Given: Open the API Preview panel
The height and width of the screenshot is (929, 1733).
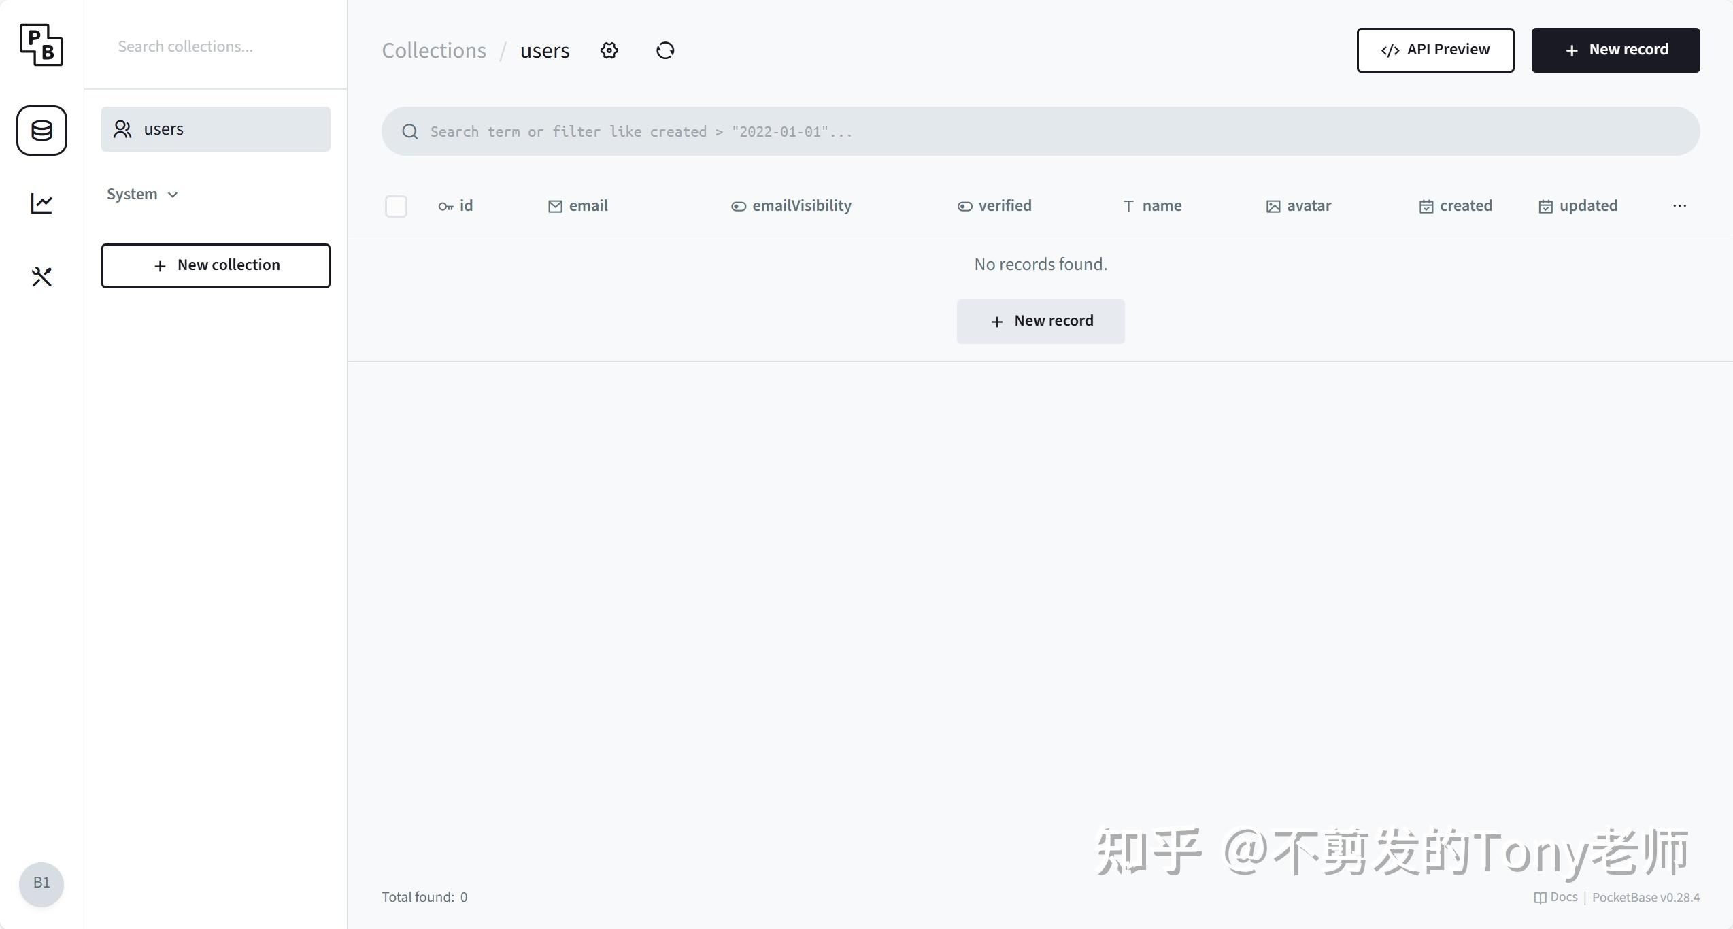Looking at the screenshot, I should point(1435,50).
